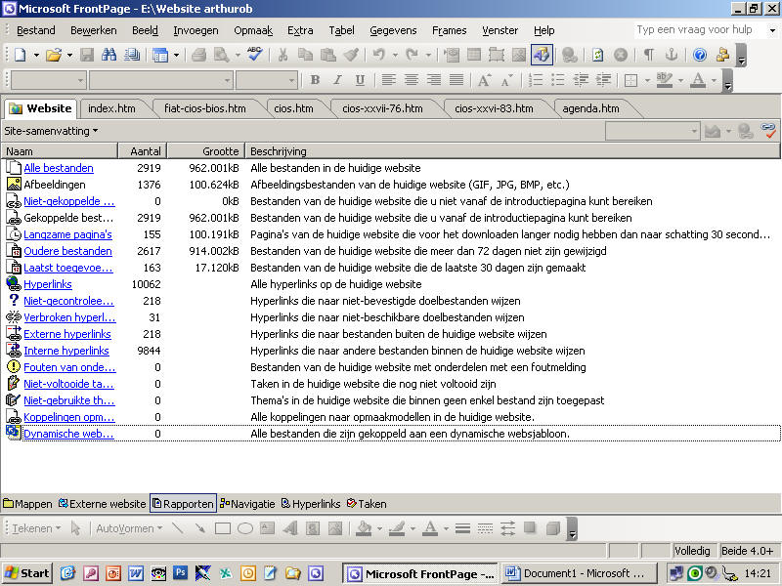
Task: Open the Tekenen drawing menu dropdown
Action: tap(35, 528)
